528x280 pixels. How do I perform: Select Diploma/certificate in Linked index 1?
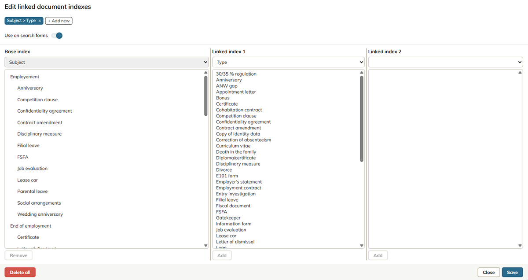(236, 158)
